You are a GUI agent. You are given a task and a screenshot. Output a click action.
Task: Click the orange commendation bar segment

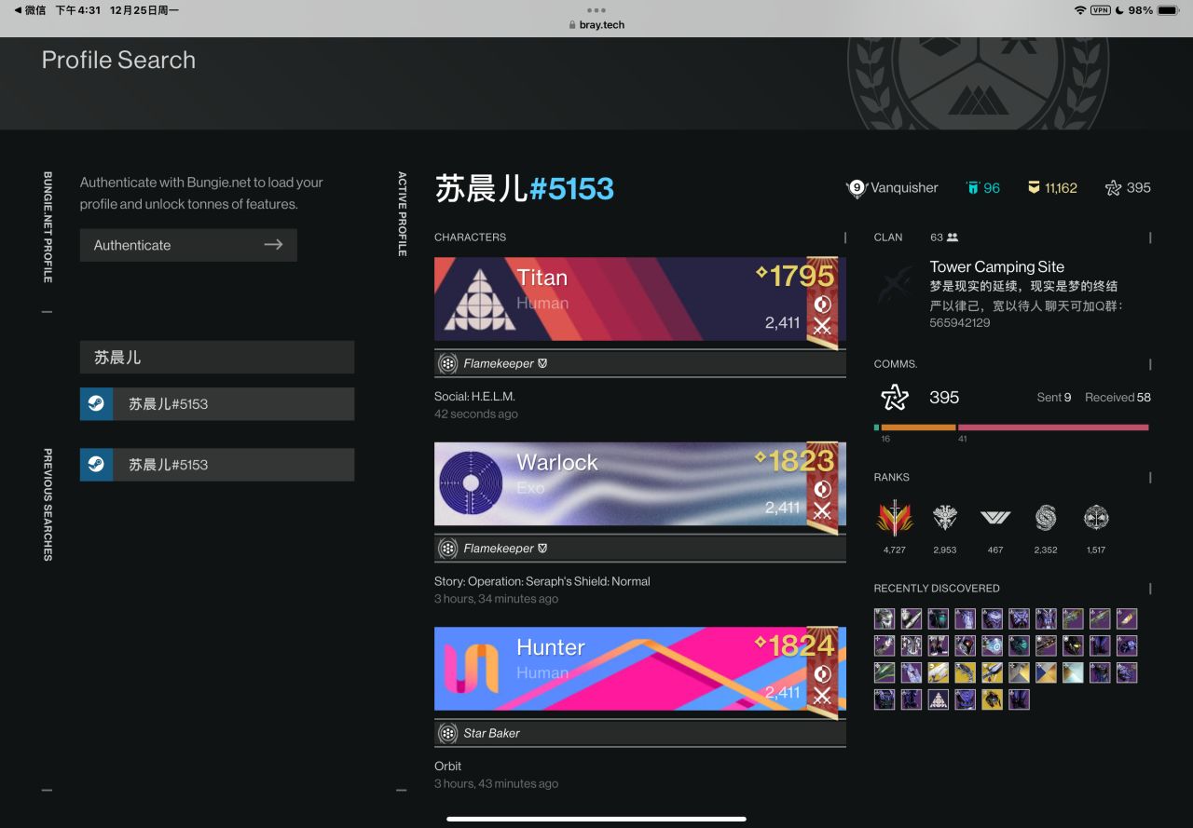pos(918,428)
